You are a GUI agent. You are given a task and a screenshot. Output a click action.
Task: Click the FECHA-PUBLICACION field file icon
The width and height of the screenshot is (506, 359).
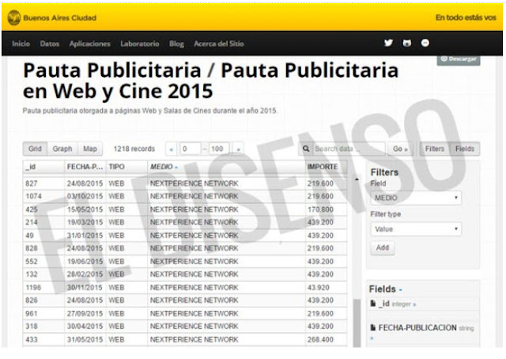tap(373, 327)
